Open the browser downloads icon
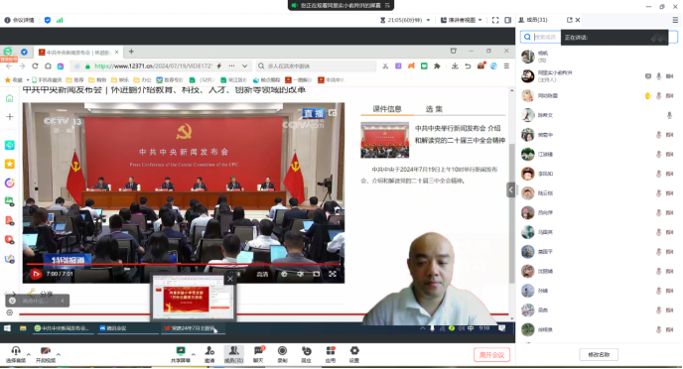The height and width of the screenshot is (369, 683). coord(455,66)
